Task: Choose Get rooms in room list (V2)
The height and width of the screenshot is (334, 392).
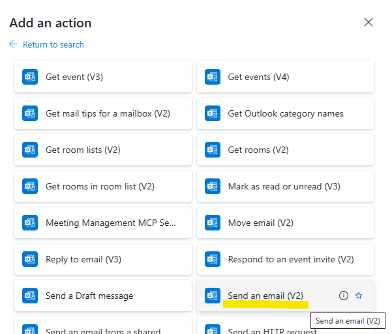Action: 100,186
